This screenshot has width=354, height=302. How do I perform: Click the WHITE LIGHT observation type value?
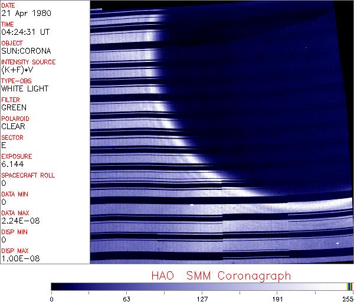[24, 88]
